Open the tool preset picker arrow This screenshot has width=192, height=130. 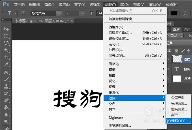tap(15, 13)
